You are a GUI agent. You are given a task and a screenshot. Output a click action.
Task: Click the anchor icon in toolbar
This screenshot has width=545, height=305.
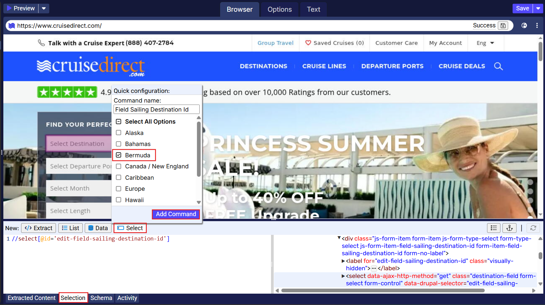[509, 228]
